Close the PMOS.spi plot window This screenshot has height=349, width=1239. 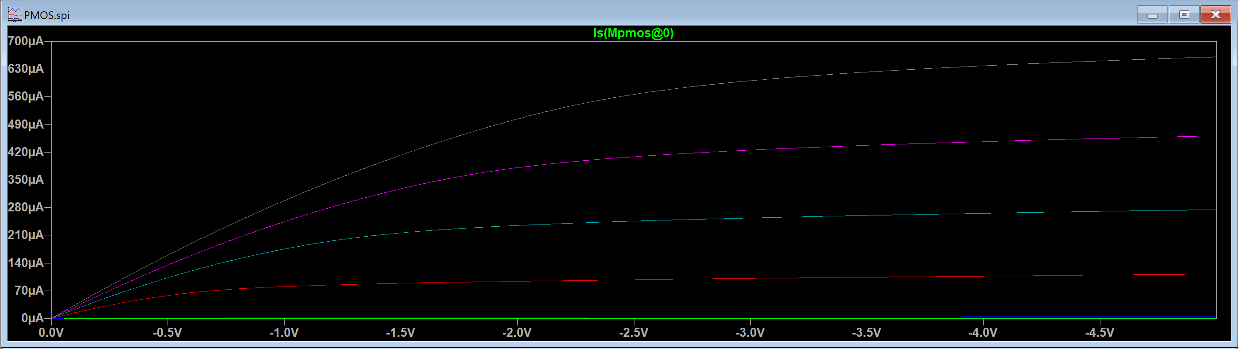coord(1215,15)
